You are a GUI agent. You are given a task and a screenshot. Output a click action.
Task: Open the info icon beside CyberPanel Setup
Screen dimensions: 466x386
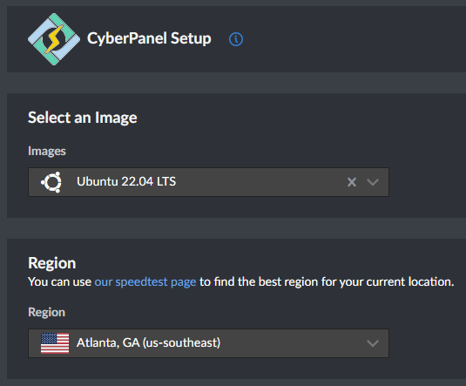pyautogui.click(x=236, y=39)
